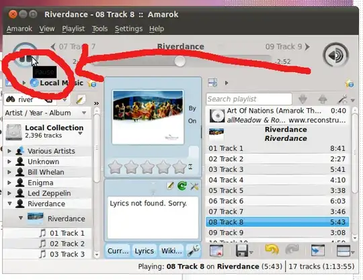
Task: Expand the Led Zeppelin artist node
Action: point(9,193)
